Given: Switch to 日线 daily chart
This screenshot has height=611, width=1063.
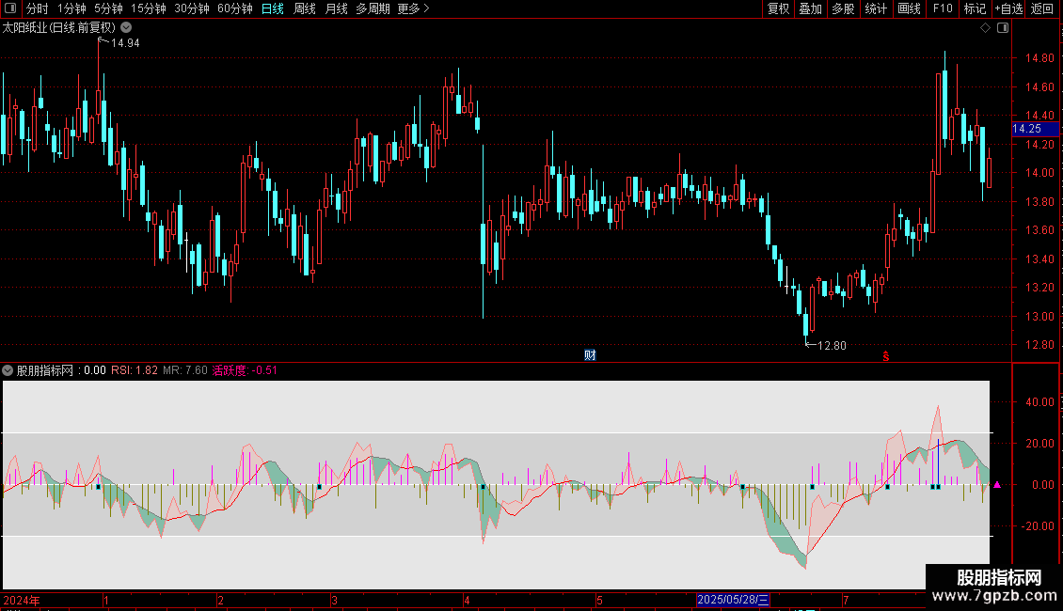Looking at the screenshot, I should click(273, 8).
